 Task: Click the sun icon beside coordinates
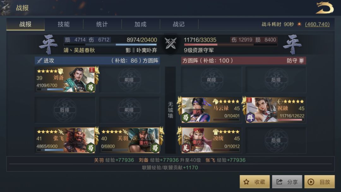pos(299,24)
